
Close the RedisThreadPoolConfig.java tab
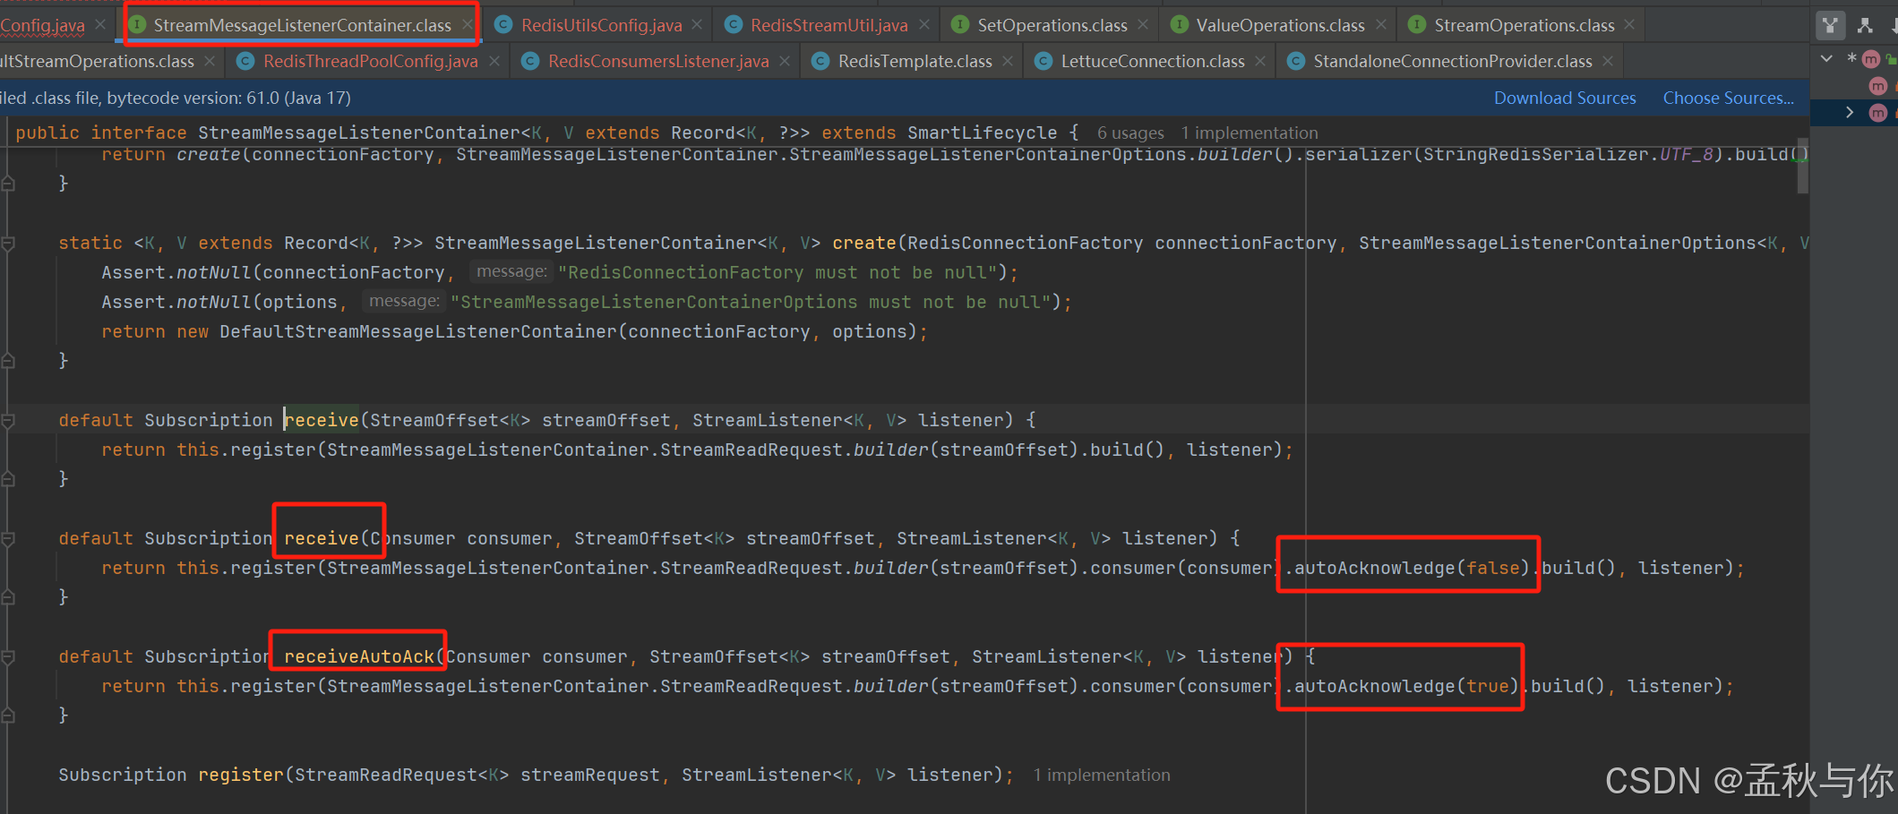pyautogui.click(x=494, y=61)
